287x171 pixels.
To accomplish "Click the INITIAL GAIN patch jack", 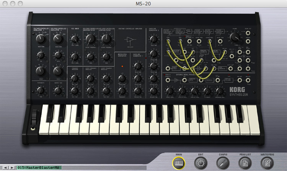I will 220,42.
